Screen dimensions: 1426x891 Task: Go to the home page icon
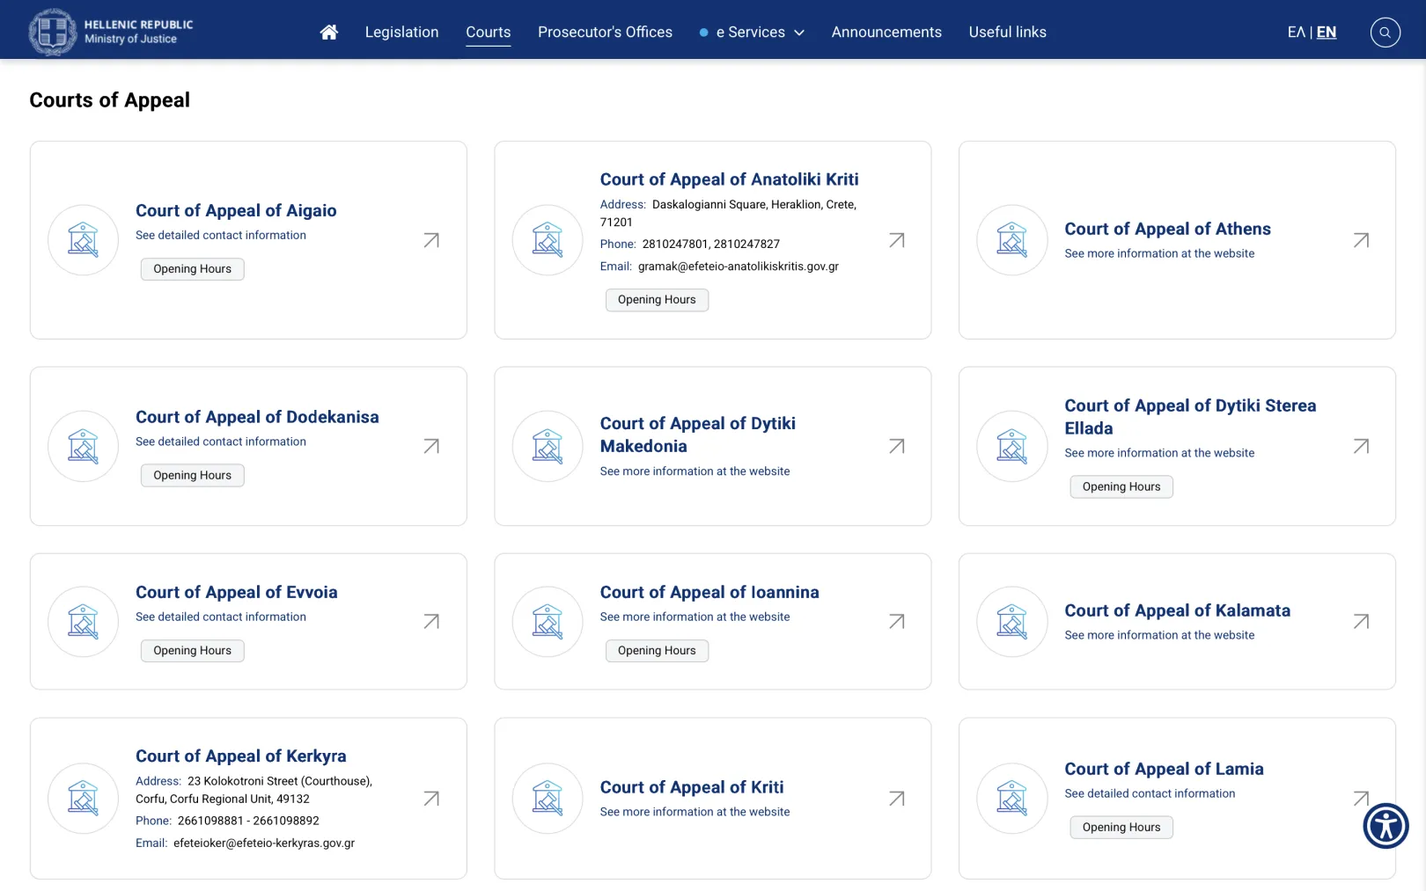(328, 33)
